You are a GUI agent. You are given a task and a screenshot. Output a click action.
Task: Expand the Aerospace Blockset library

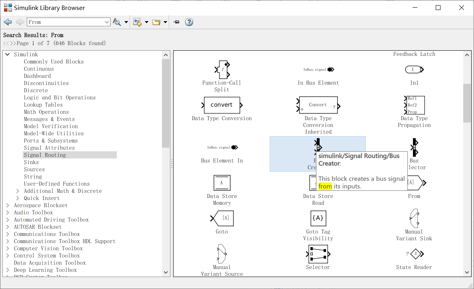pyautogui.click(x=8, y=206)
